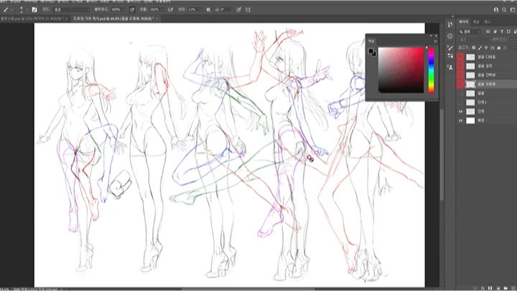This screenshot has height=291, width=517.
Task: Click the canvas vertical scrollbar
Action: pos(442,155)
